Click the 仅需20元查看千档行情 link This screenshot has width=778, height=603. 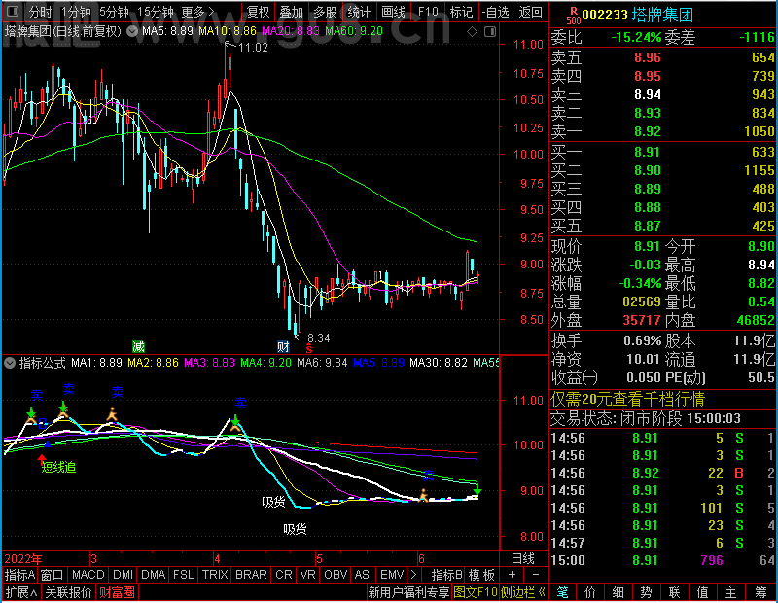(627, 399)
